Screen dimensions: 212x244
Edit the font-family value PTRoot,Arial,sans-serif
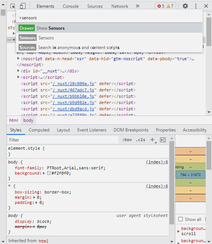pos(75,168)
